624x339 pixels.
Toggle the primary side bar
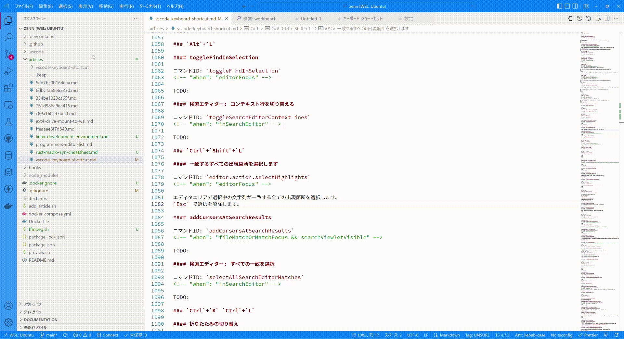(559, 6)
